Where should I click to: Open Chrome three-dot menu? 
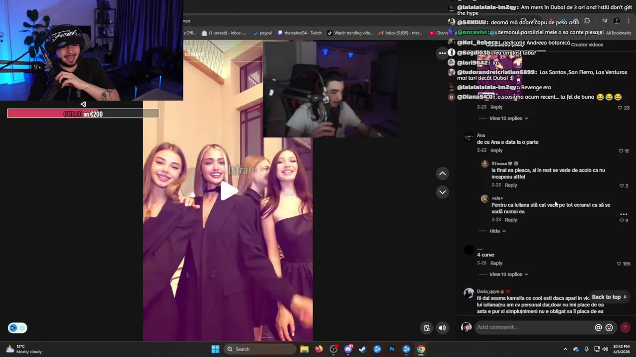coord(629,21)
